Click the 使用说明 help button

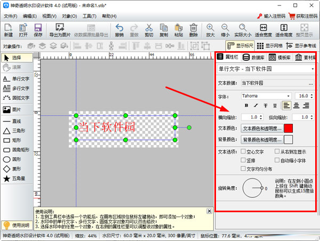pos(17,225)
